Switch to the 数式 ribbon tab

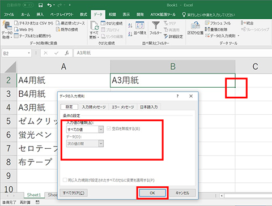[83, 15]
